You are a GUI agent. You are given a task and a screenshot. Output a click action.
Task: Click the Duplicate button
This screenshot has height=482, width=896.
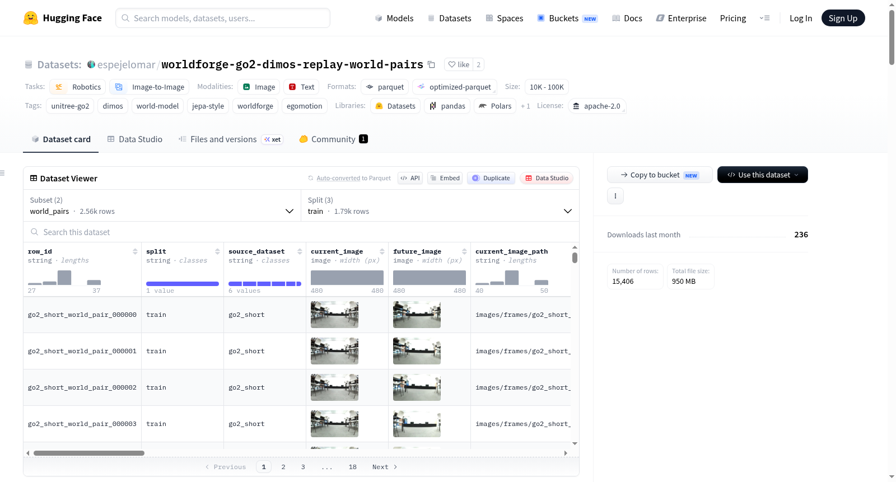(x=491, y=178)
